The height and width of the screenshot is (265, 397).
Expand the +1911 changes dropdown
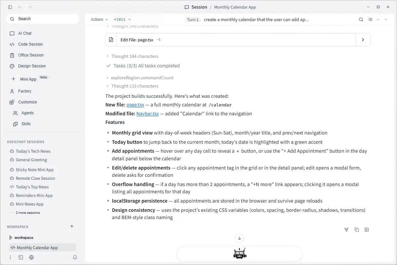(122, 19)
